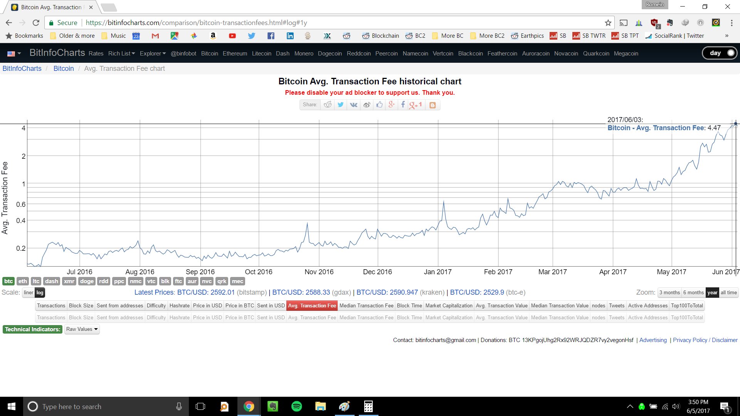Switch chart scale to log
This screenshot has height=416, width=740.
40,293
